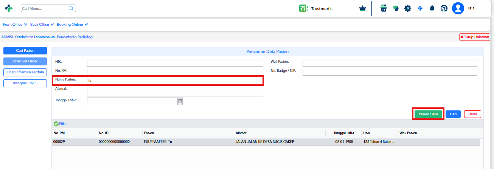Open the shopping basket icon
The image size is (494, 169).
tap(384, 8)
